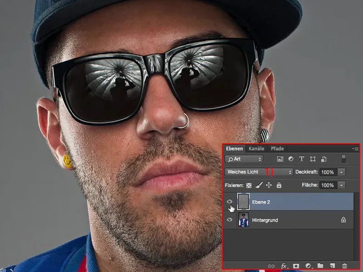
Task: Select the Hintergrund layer thumbnail
Action: coord(243,220)
